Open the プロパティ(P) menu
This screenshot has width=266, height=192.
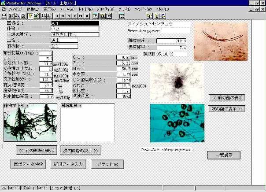(105, 9)
